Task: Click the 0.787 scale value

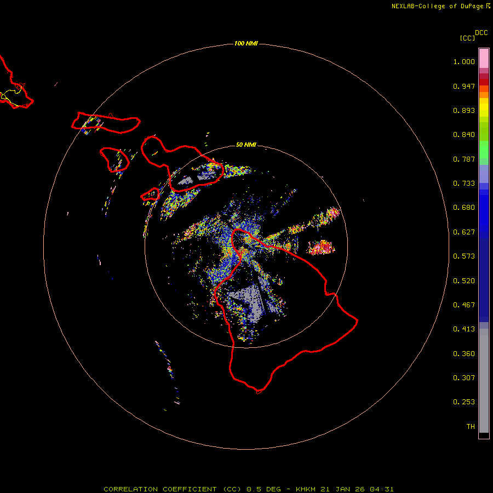Action: (x=464, y=159)
